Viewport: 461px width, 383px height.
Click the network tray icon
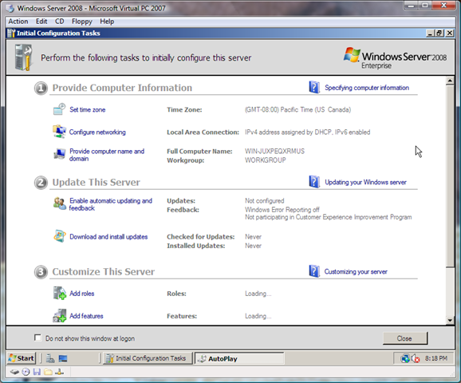(405, 358)
